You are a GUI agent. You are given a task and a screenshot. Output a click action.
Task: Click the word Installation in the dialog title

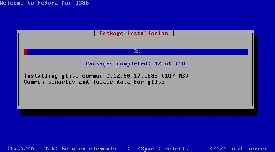[147, 33]
